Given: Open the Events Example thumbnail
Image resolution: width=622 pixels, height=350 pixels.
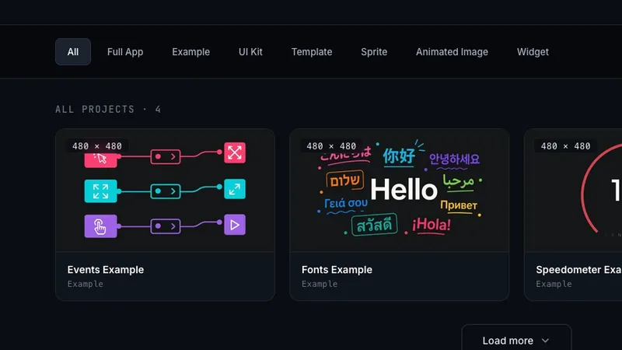Looking at the screenshot, I should [x=165, y=191].
